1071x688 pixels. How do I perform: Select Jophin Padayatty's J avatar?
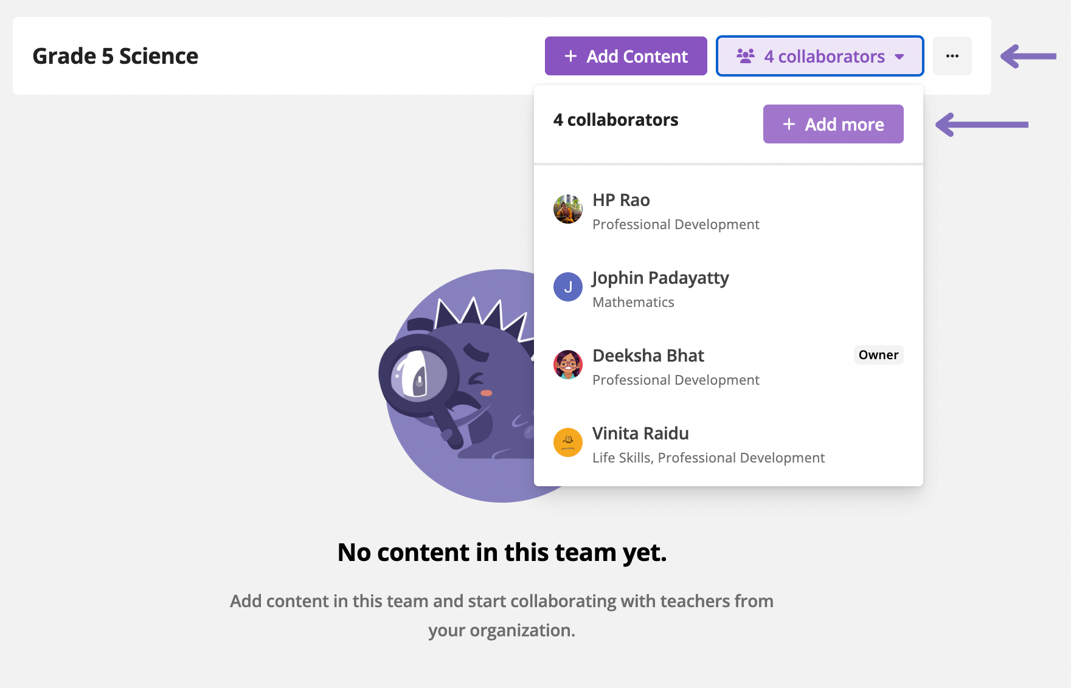coord(568,287)
